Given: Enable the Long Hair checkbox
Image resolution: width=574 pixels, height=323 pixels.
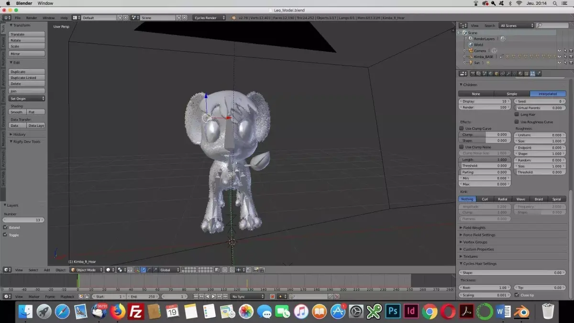Looking at the screenshot, I should point(517,114).
